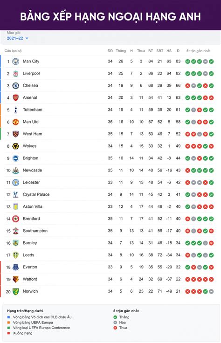Viewport: 221px width, 343px height.
Task: Click the Wolves club crest
Action: pos(15,146)
